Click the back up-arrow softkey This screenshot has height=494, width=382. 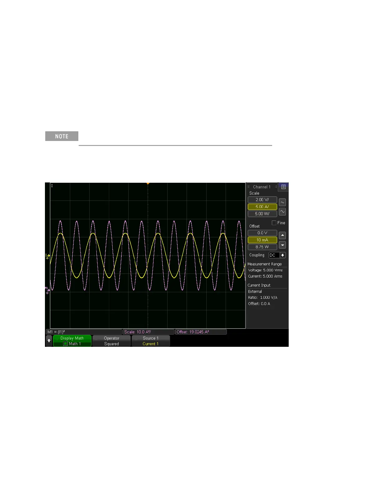(x=49, y=341)
